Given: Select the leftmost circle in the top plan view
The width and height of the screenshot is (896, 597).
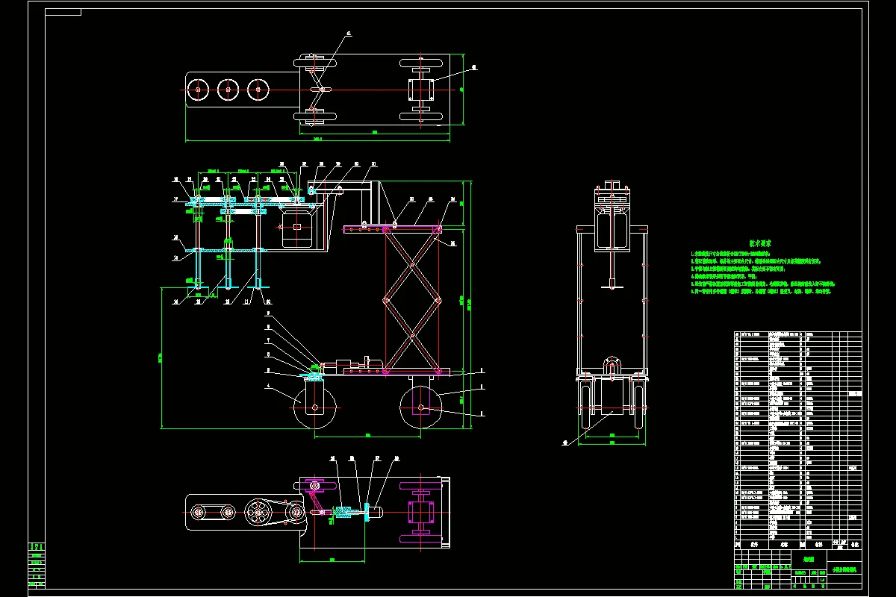Looking at the screenshot, I should 197,90.
